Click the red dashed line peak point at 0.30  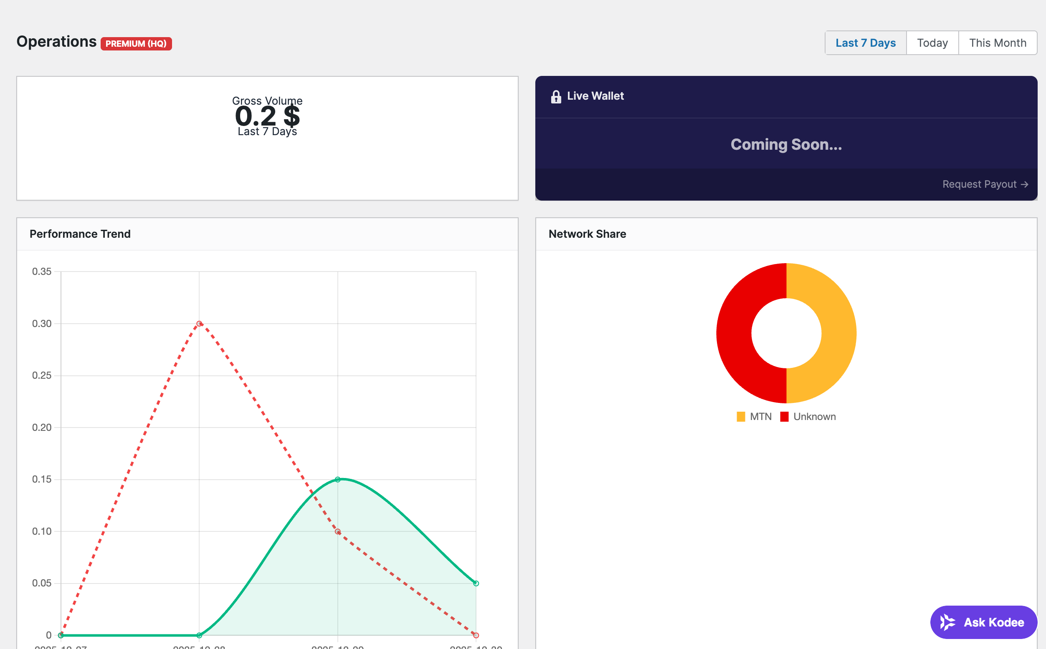click(x=200, y=324)
